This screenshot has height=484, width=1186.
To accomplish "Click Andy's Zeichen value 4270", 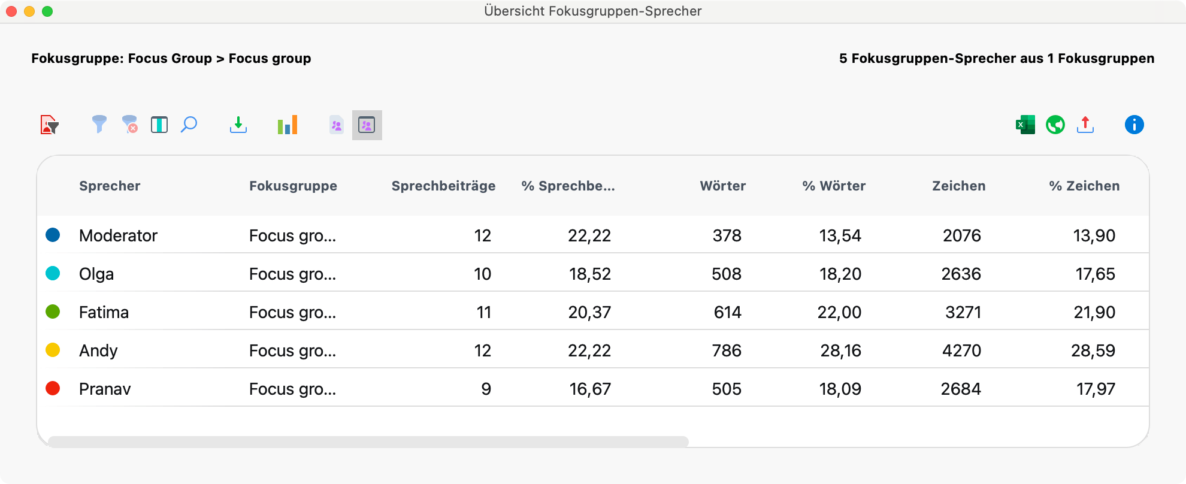I will [x=962, y=350].
